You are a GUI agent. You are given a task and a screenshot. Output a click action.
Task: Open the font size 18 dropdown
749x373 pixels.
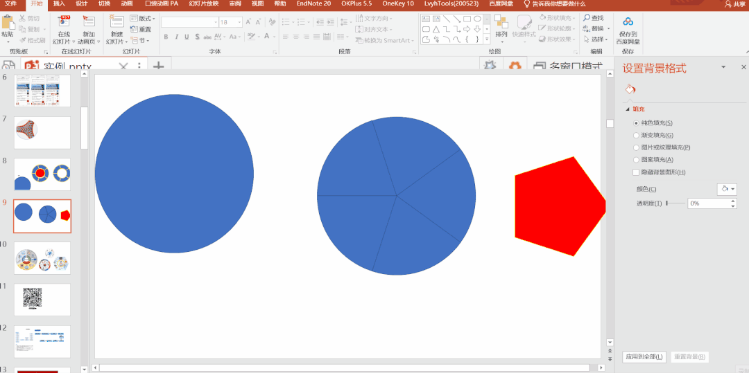tap(238, 22)
